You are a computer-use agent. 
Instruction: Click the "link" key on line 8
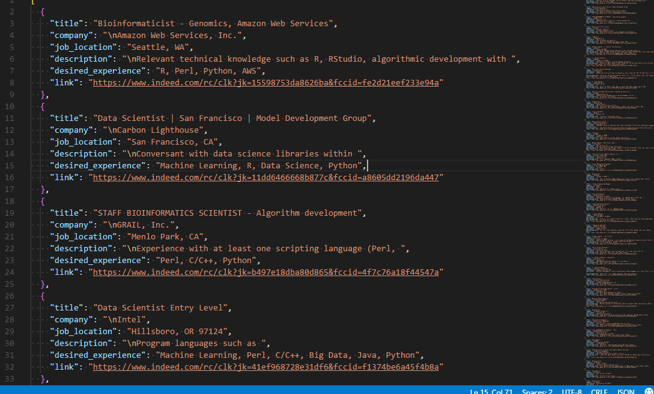64,82
